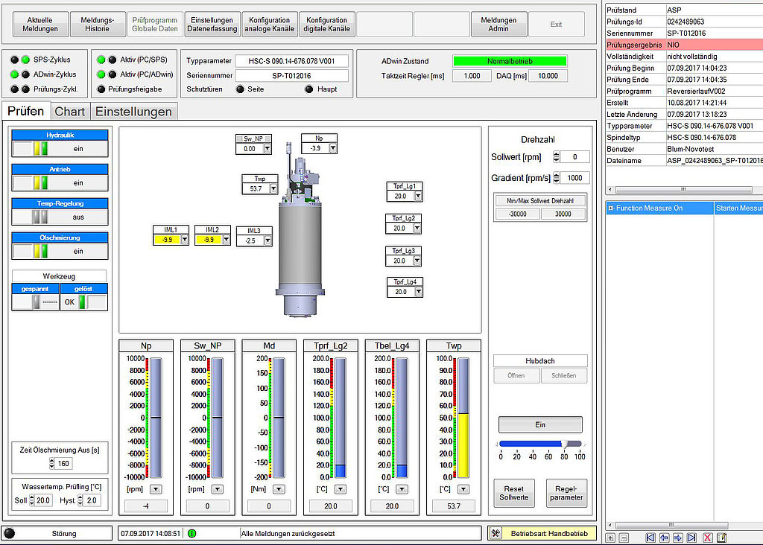Image resolution: width=763 pixels, height=545 pixels.
Task: Click the green ADwin-Zyklus LED
Action: (15, 74)
